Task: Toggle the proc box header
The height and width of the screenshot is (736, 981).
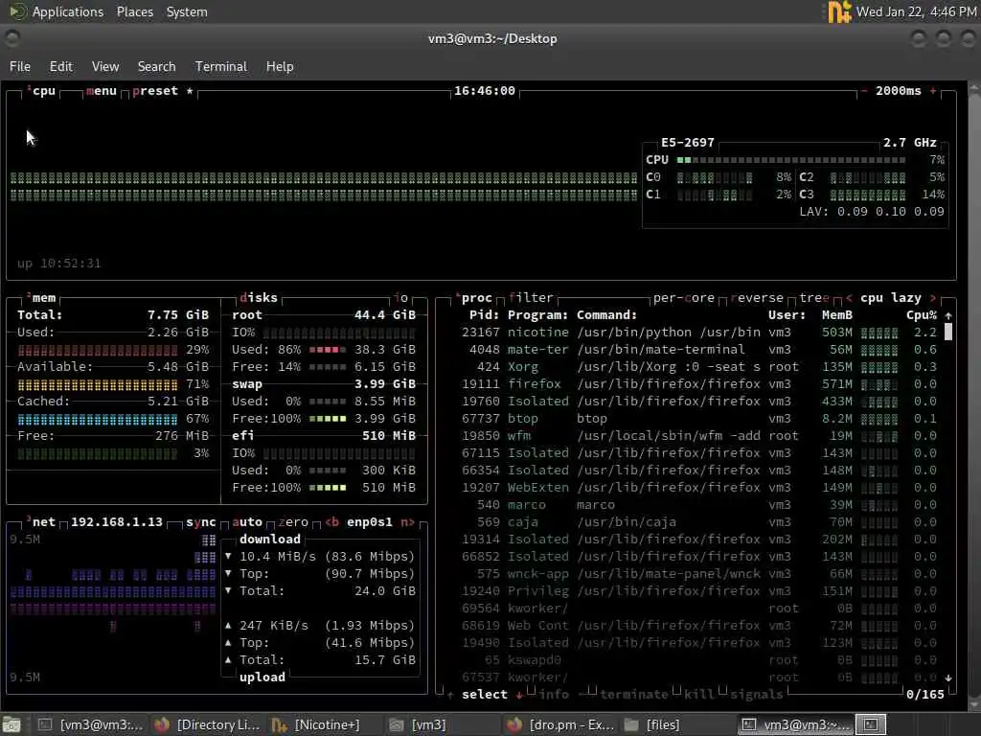Action: 474,298
